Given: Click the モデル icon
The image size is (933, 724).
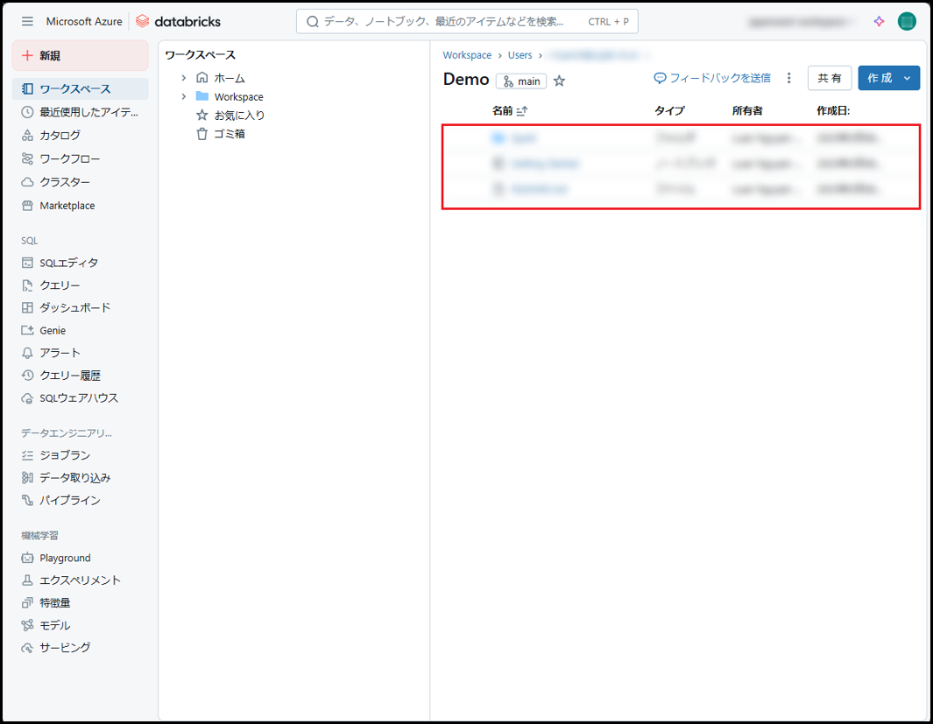Looking at the screenshot, I should point(27,625).
